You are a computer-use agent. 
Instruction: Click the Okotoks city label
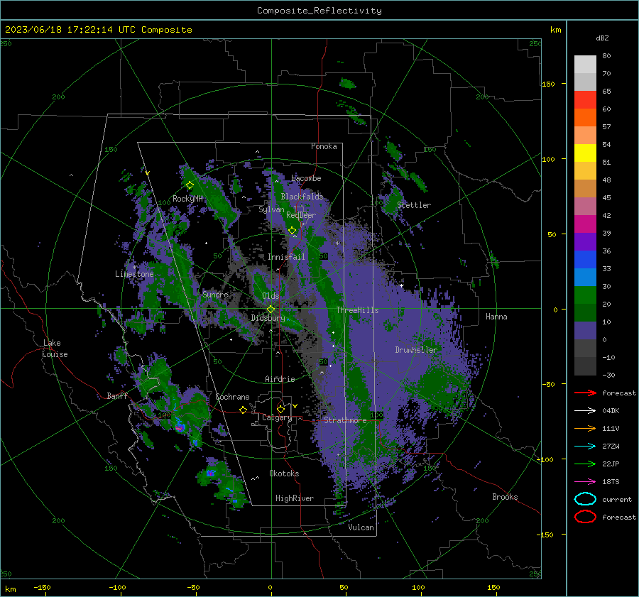(284, 473)
